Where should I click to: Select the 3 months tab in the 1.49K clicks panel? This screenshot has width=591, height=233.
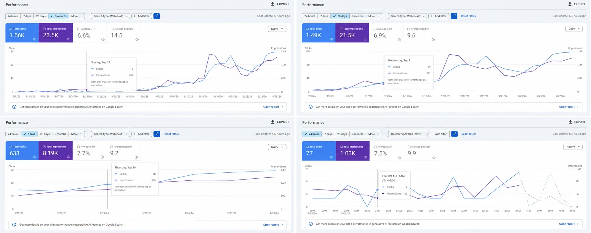coord(358,16)
